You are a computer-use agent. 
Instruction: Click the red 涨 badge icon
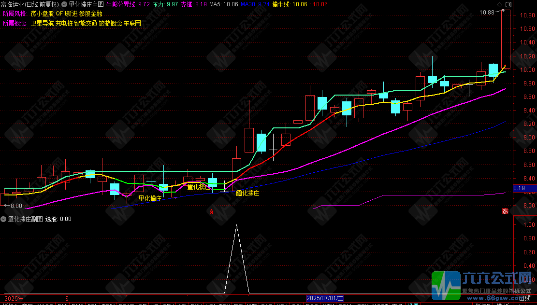pyautogui.click(x=505, y=211)
